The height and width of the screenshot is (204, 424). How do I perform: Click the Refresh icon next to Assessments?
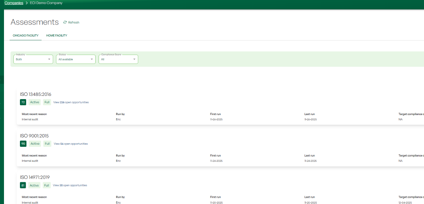tap(65, 22)
